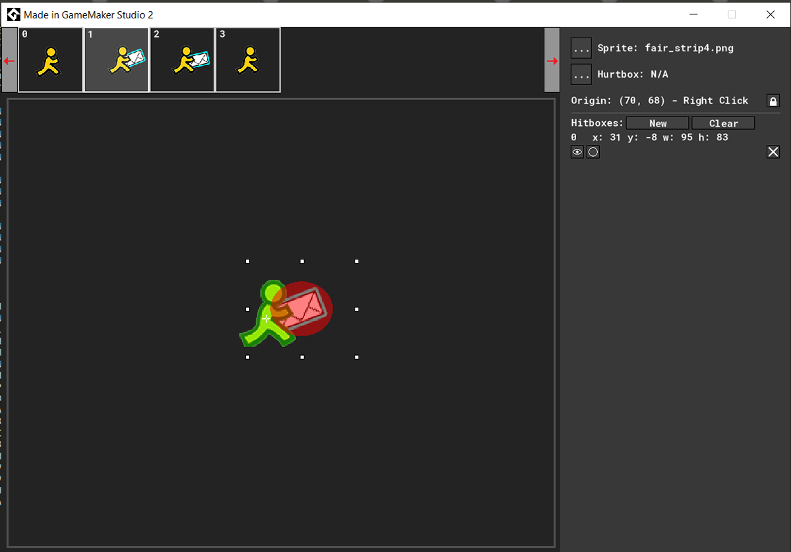Select frame 1 thumbnail
791x552 pixels.
[x=117, y=60]
